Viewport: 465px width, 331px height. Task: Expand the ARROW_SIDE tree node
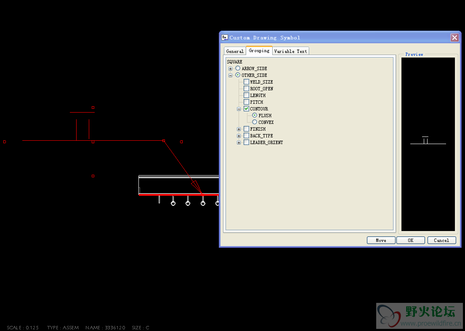(231, 69)
